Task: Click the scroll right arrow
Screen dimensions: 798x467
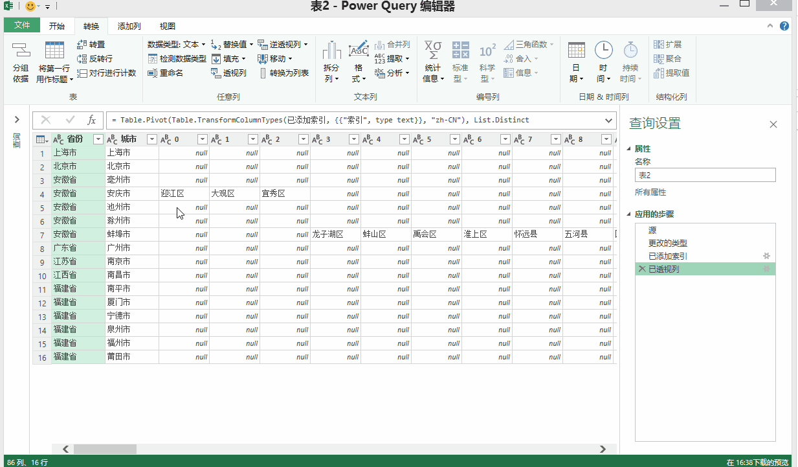Action: (x=603, y=449)
